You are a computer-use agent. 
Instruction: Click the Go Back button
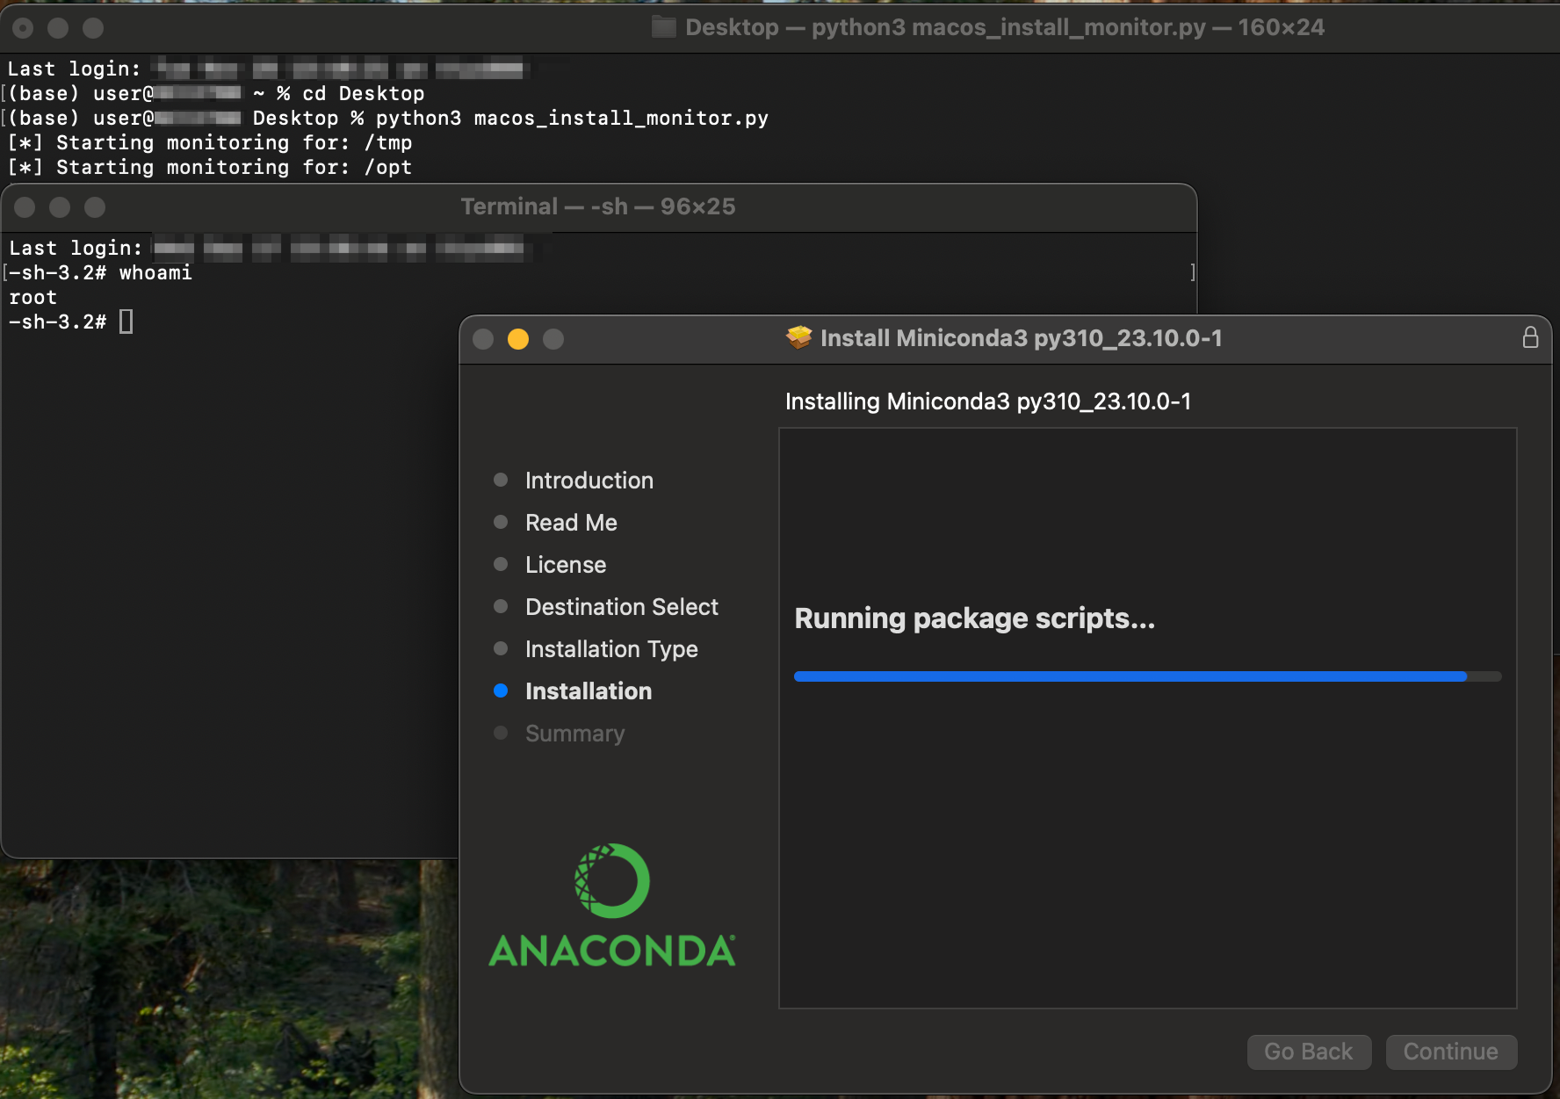tap(1308, 1052)
